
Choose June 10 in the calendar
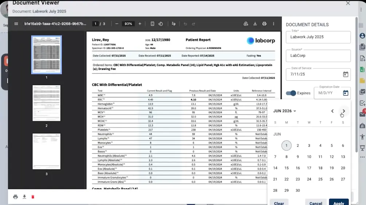pyautogui.click(x=309, y=157)
